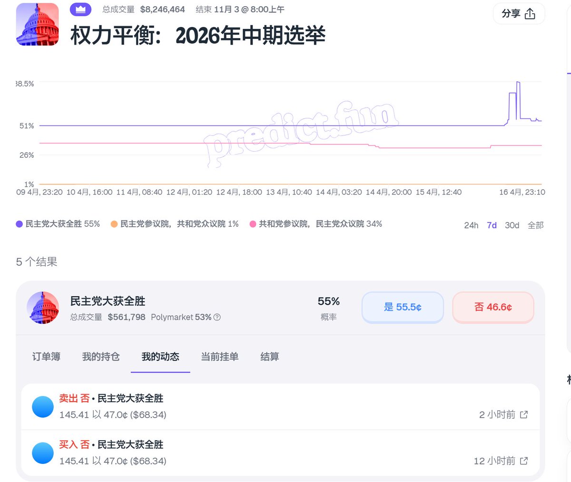Switch to the 订单簿 tab

click(x=45, y=357)
